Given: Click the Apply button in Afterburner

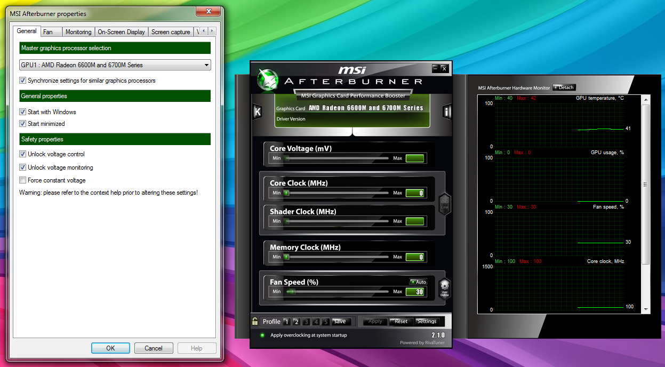Looking at the screenshot, I should pos(375,321).
